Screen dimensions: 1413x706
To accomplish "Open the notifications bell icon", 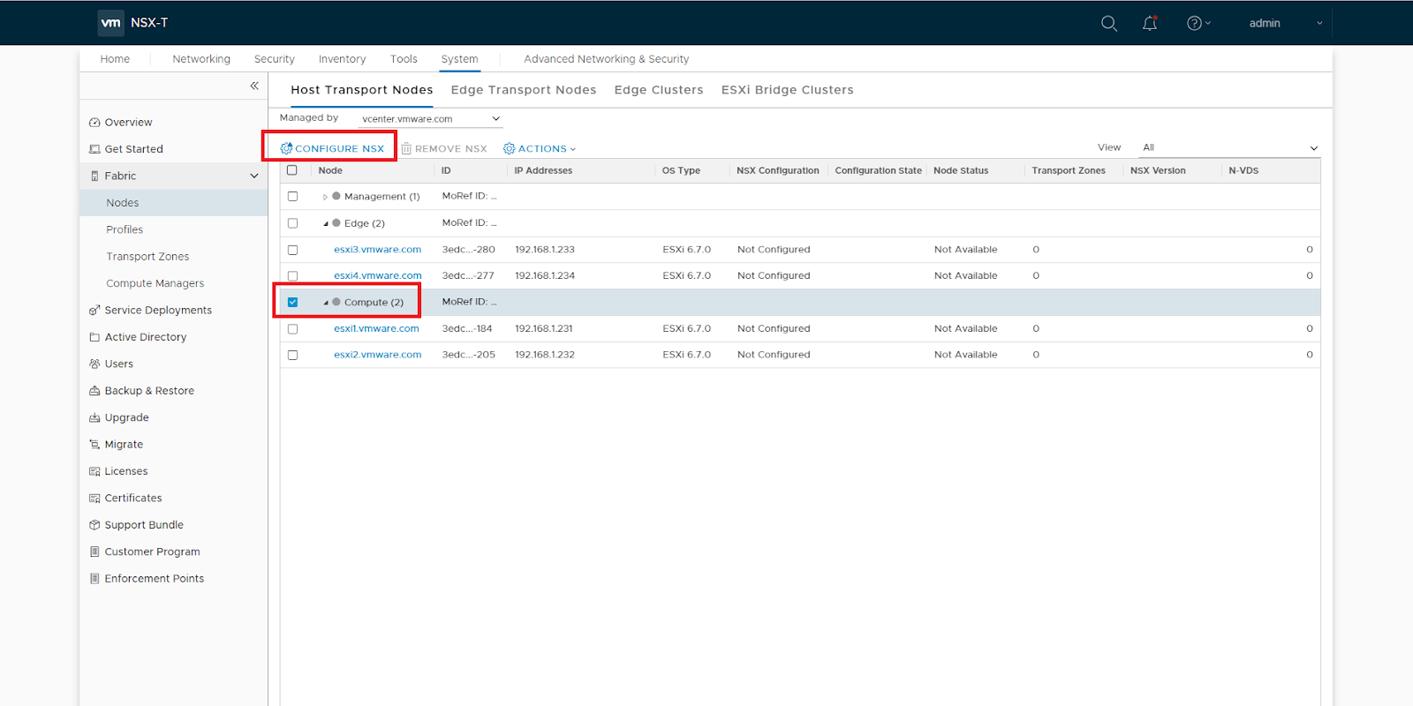I will pyautogui.click(x=1149, y=24).
